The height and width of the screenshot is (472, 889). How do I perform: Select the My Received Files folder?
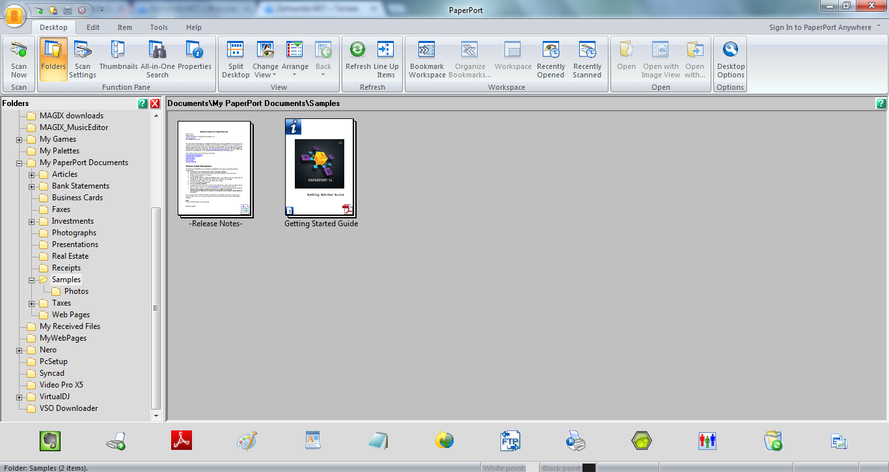point(70,326)
